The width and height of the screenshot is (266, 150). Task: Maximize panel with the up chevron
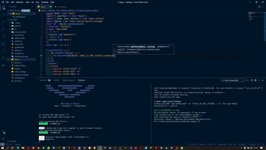click(259, 80)
